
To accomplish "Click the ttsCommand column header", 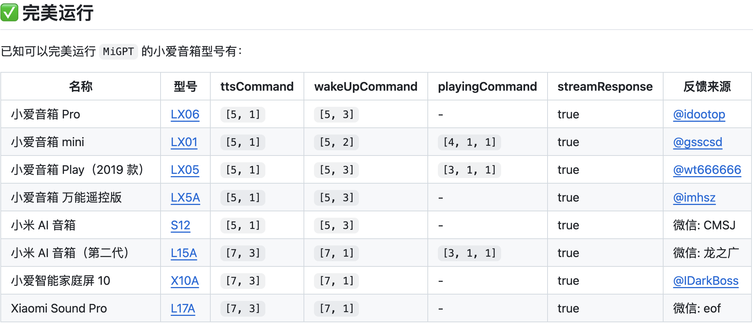I will (257, 87).
